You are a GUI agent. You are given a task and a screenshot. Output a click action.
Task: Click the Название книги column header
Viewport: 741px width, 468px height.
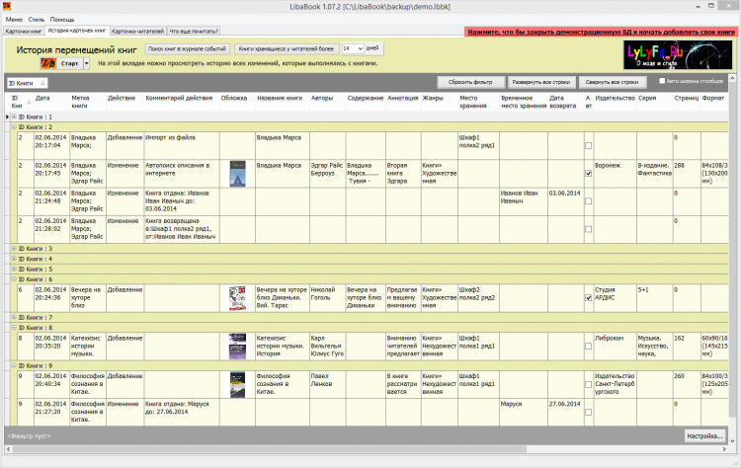coord(283,102)
